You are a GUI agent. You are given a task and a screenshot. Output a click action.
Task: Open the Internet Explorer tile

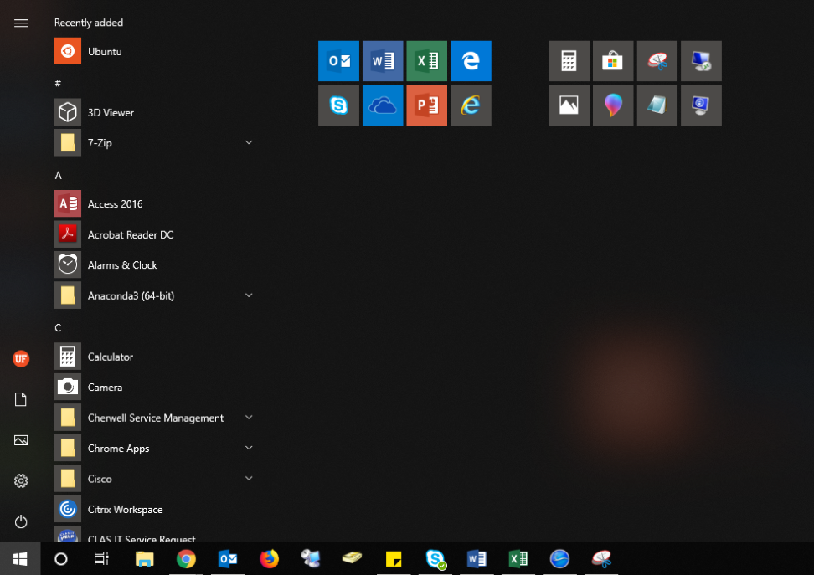(x=471, y=105)
